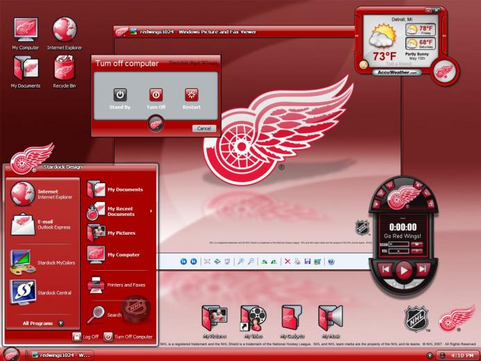This screenshot has width=481, height=361.
Task: Open Printers and Faxes
Action: coord(117,285)
